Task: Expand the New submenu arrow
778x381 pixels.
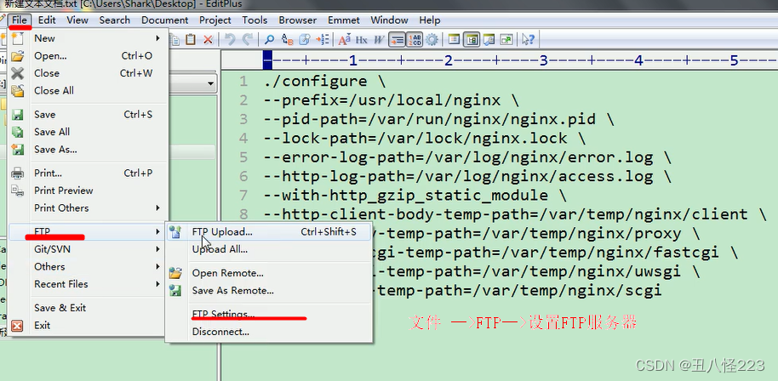Action: (157, 38)
